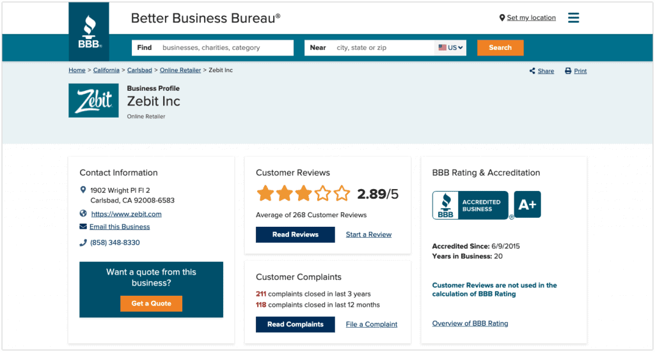The image size is (655, 352).
Task: Click the fifth empty review star
Action: [x=342, y=194]
